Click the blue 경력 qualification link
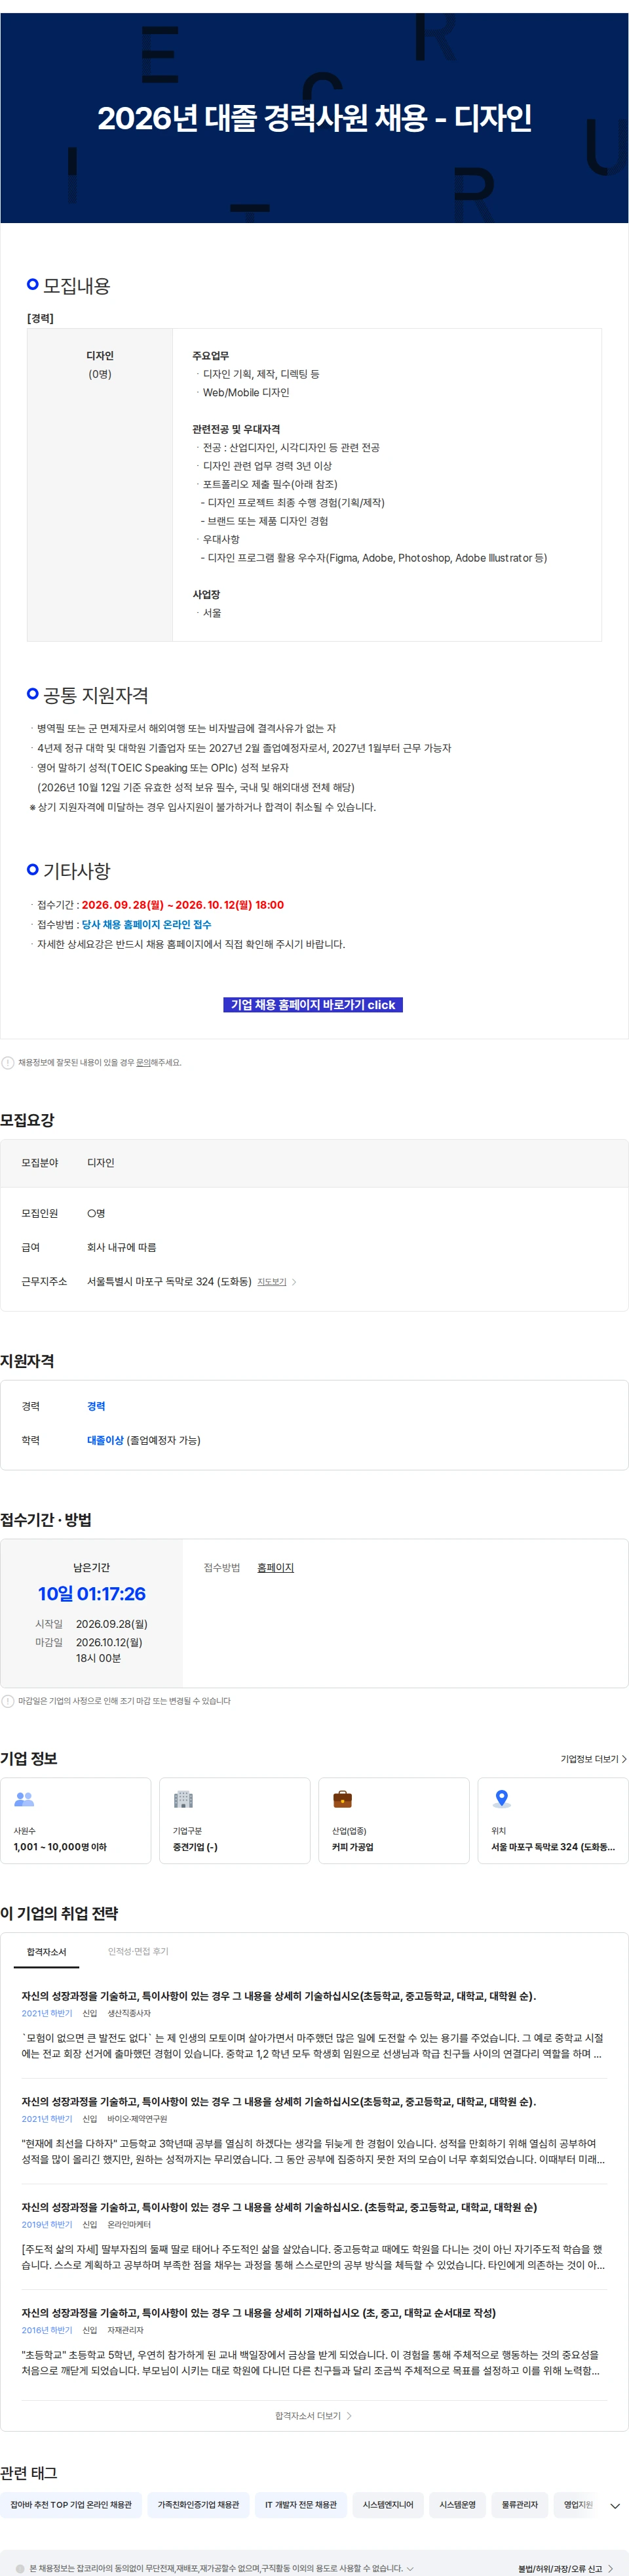The height and width of the screenshot is (2576, 629). (96, 1406)
